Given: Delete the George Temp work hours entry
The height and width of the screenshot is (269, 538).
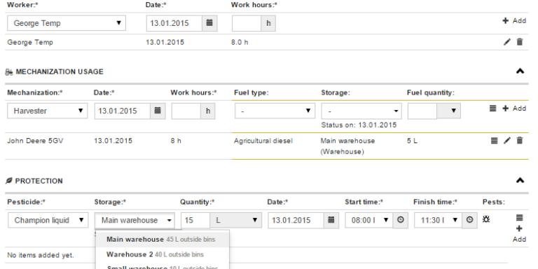Looking at the screenshot, I should [520, 42].
